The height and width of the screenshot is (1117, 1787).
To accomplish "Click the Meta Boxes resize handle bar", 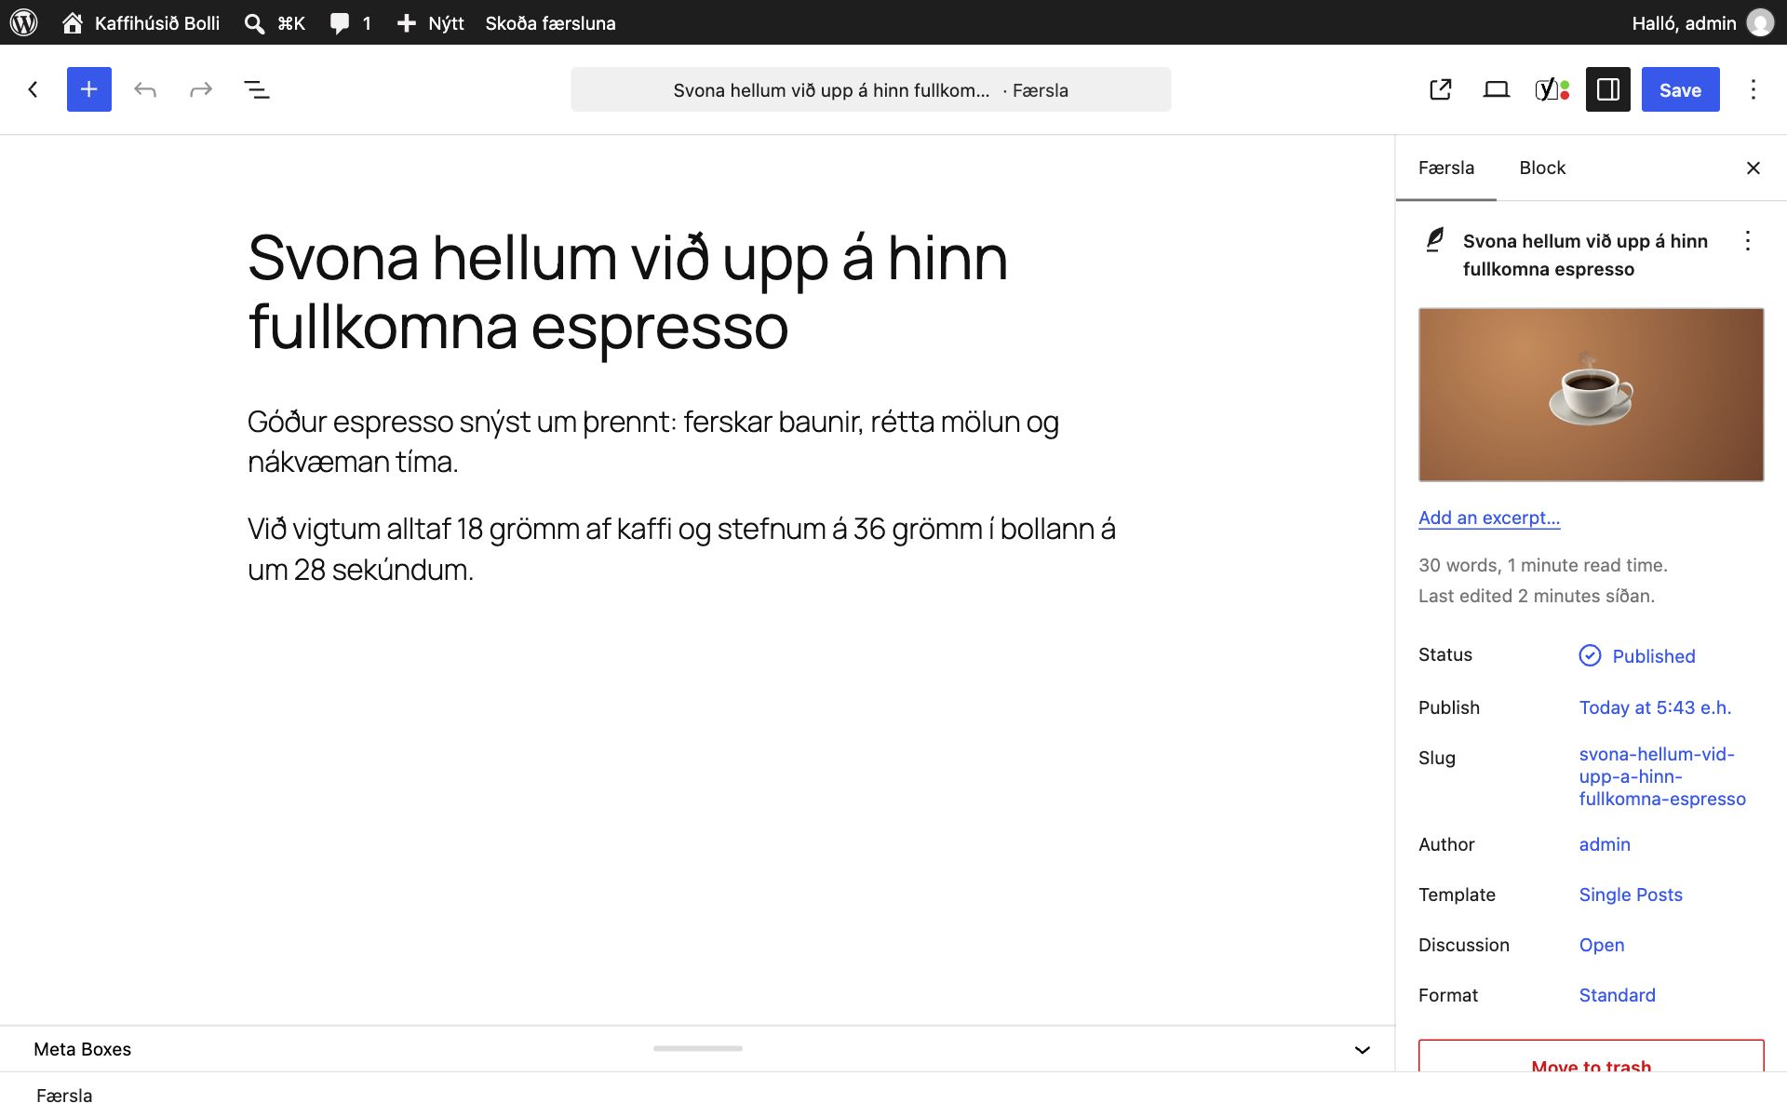I will [x=698, y=1048].
